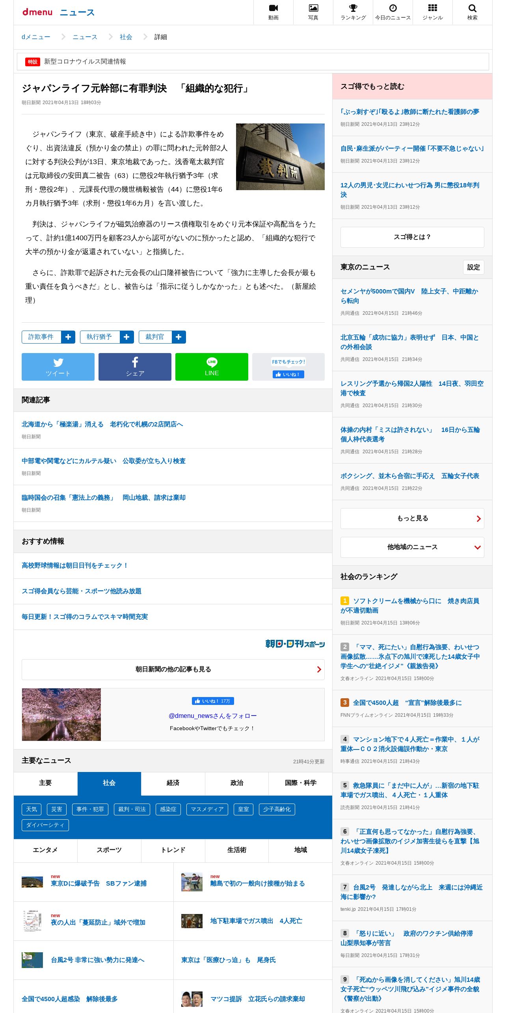Open graph thumbnail for 夜の人出 story

tap(32, 921)
